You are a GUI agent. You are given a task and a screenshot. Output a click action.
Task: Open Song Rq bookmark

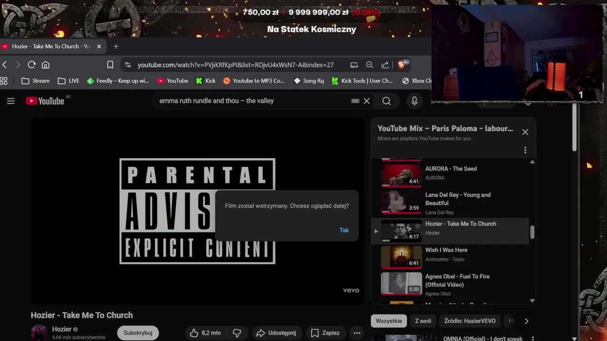[x=309, y=81]
